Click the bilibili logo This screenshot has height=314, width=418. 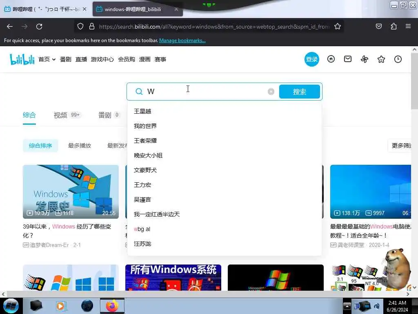[22, 59]
